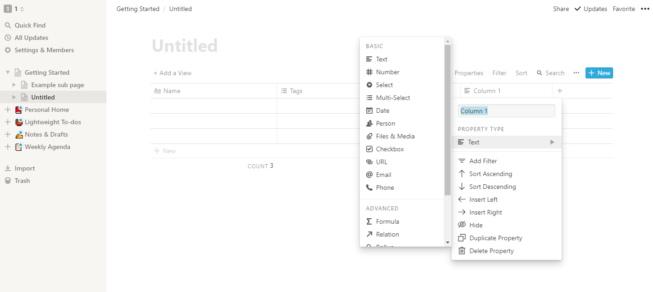Collapse the Getting Started tree

[x=8, y=72]
